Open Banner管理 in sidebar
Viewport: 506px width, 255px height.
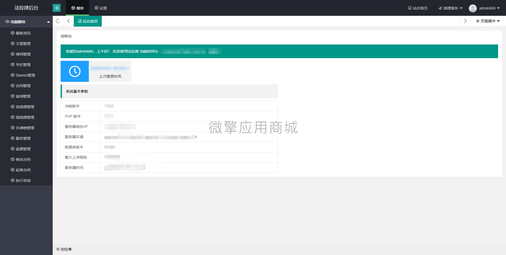click(26, 75)
